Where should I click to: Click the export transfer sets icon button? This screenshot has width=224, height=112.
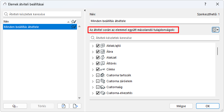[x=75, y=106]
